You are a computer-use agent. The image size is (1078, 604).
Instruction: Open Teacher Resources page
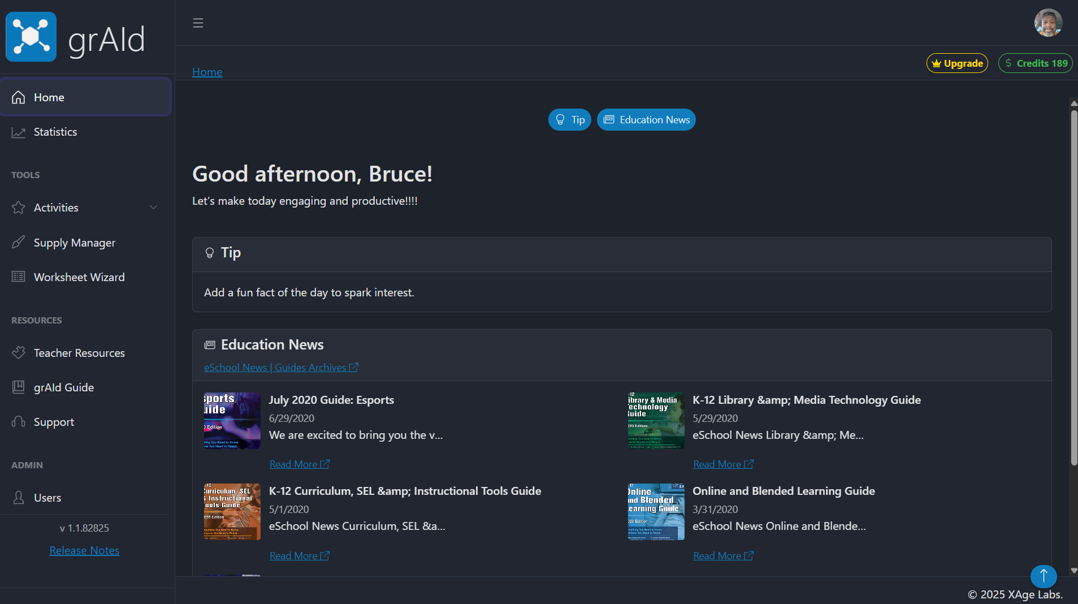tap(85, 353)
